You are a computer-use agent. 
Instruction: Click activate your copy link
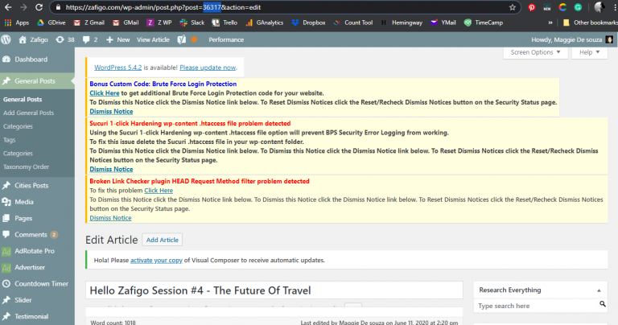pyautogui.click(x=156, y=260)
